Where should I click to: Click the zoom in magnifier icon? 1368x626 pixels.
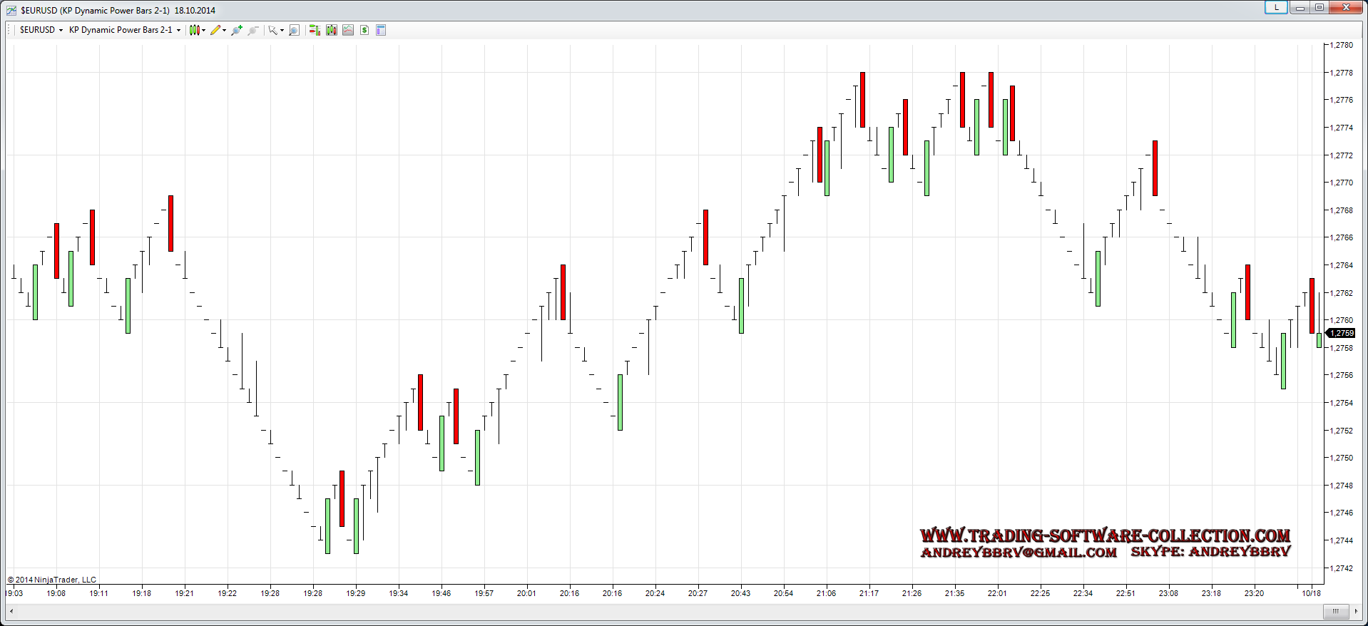click(x=237, y=30)
